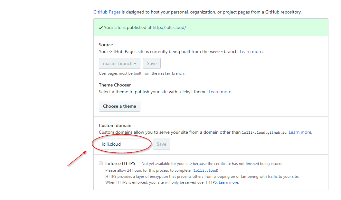Click the Enforce HTTPS label text
Viewport: 341px width, 200px height.
click(x=120, y=163)
